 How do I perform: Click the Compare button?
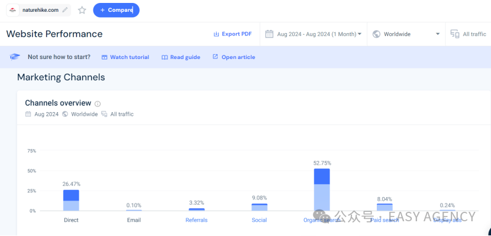point(116,10)
